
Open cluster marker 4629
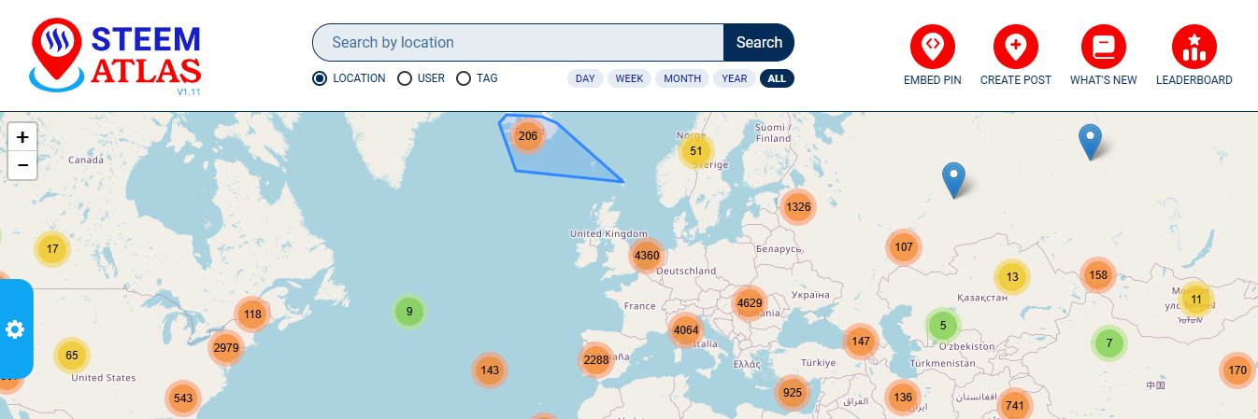[750, 302]
